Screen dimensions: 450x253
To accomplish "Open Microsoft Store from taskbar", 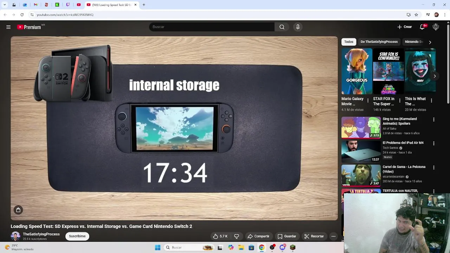I will [251, 247].
